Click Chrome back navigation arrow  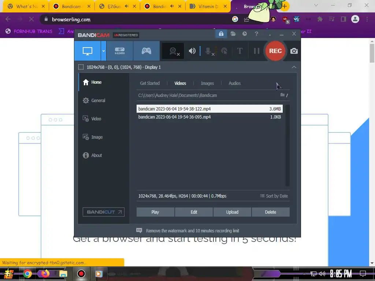[x=8, y=19]
